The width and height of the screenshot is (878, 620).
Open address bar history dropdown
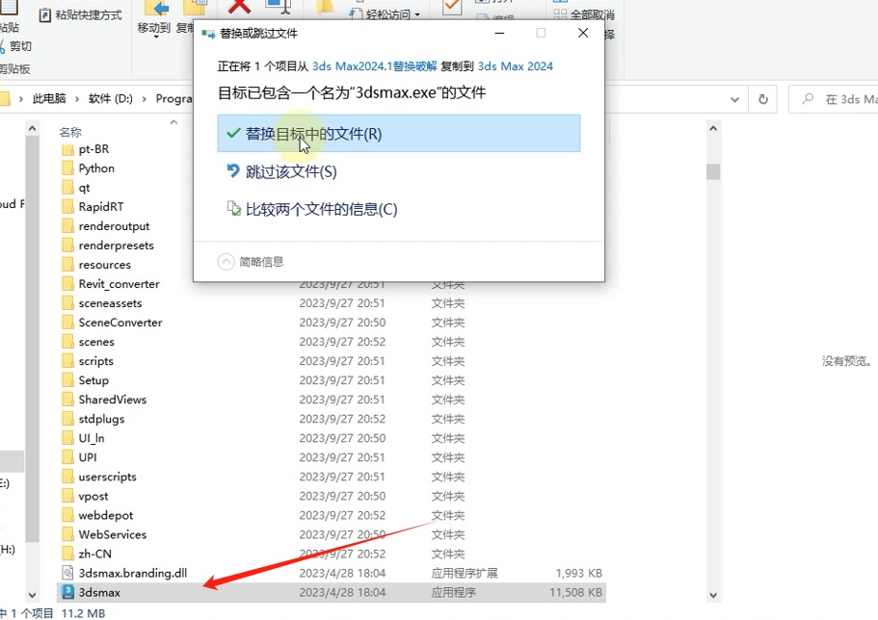point(734,99)
